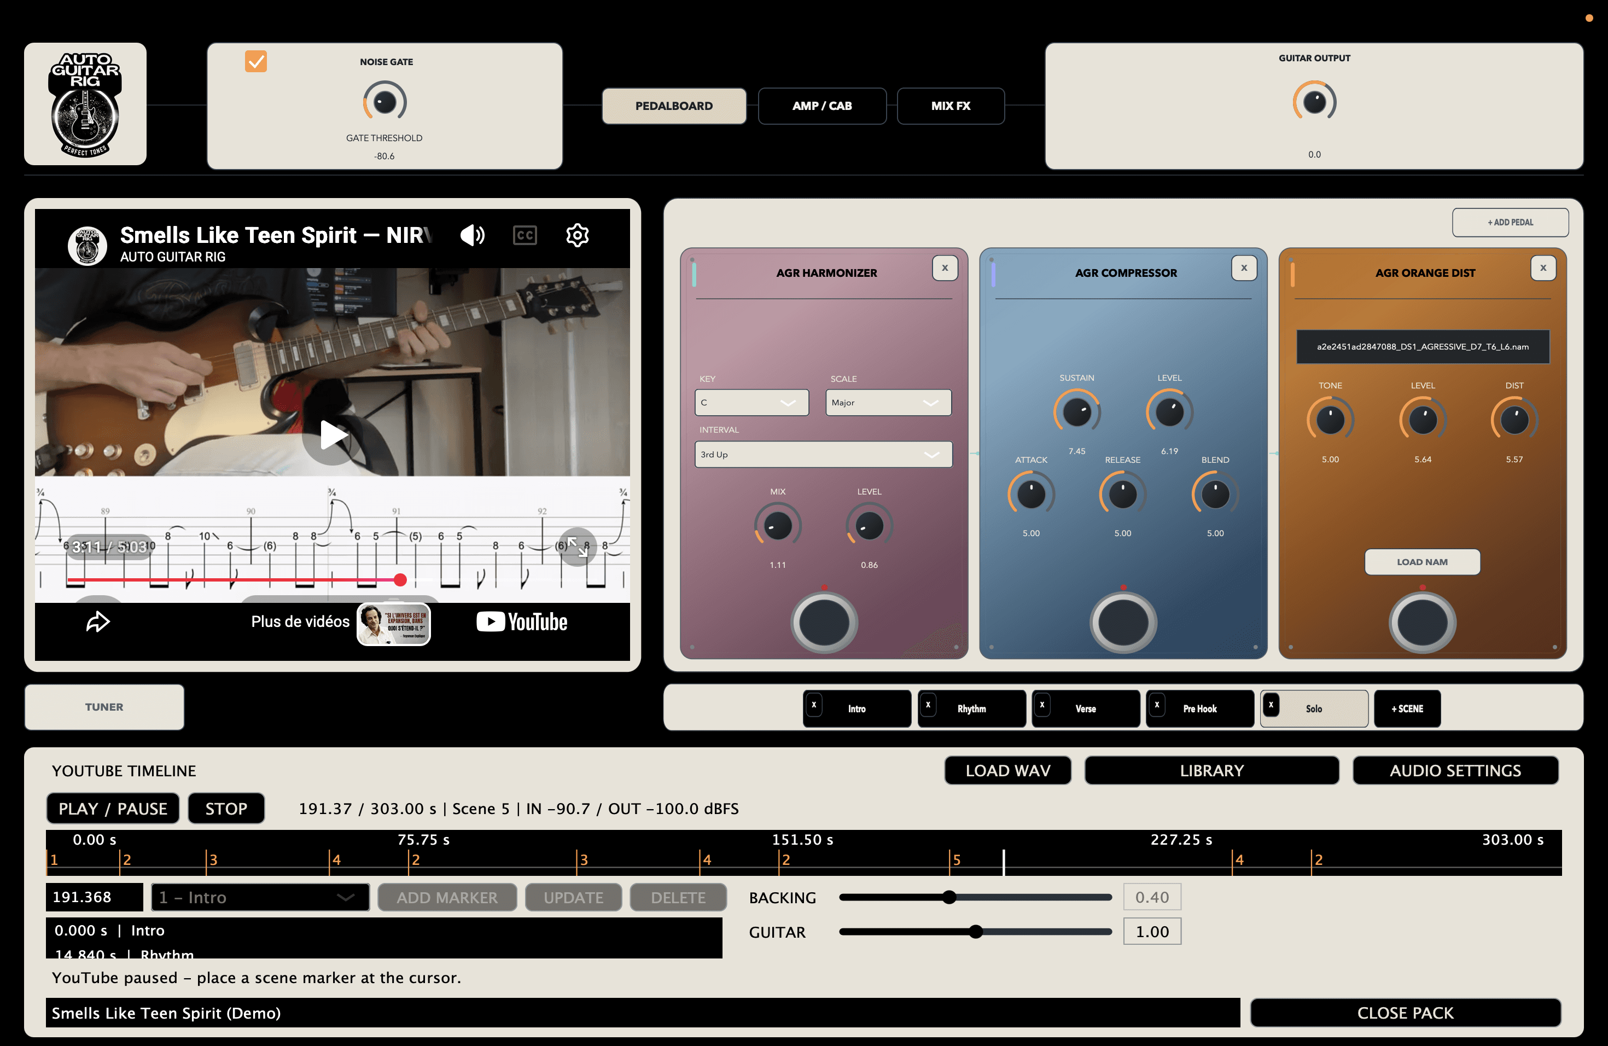Select the Solo scene
This screenshot has width=1608, height=1046.
[x=1314, y=709]
